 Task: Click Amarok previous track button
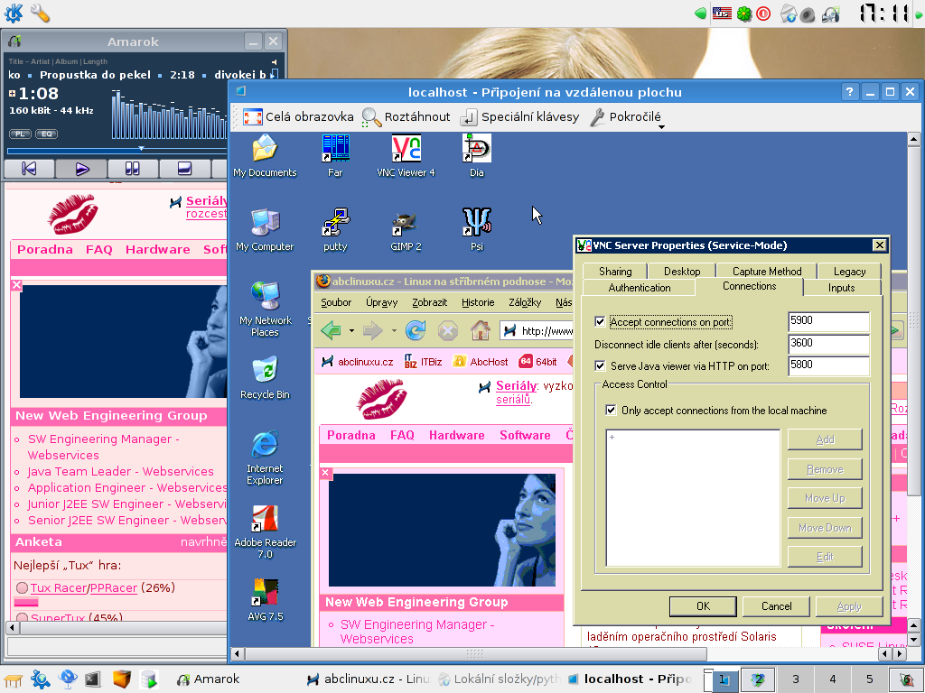click(29, 169)
